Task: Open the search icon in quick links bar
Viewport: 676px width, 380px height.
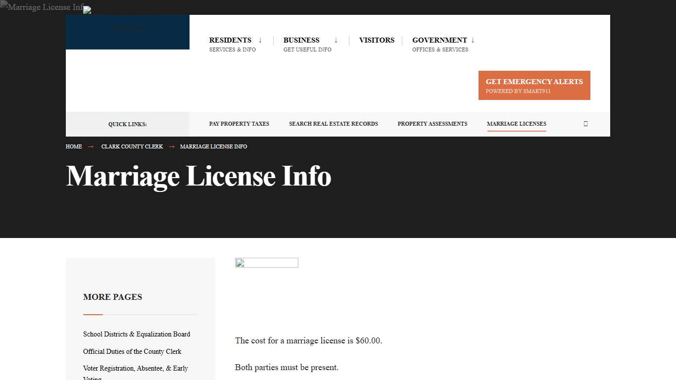Action: [x=585, y=124]
